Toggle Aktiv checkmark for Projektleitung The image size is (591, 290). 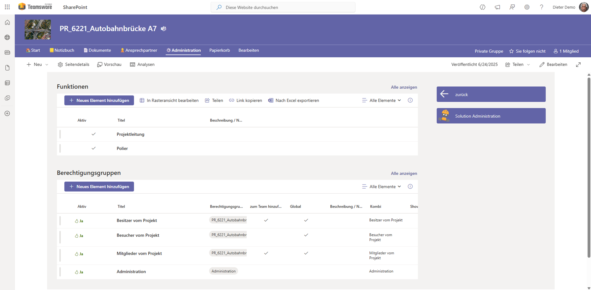[x=93, y=134]
